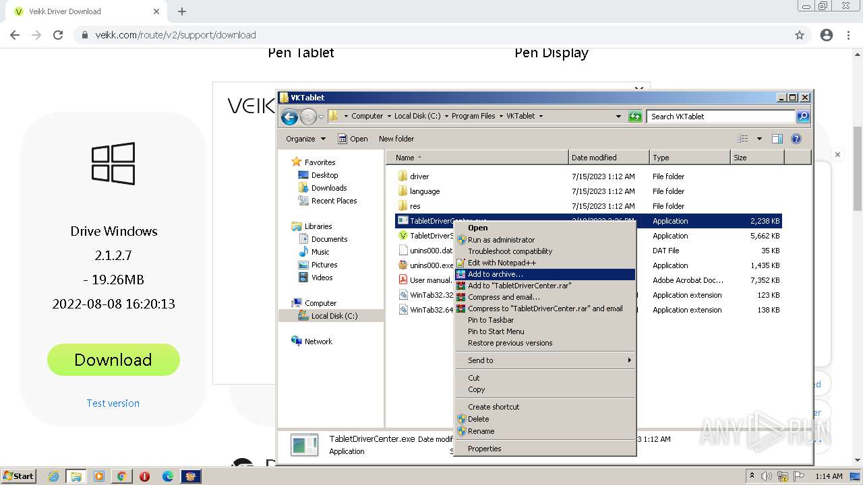The height and width of the screenshot is (485, 863).
Task: Select the res folder icon
Action: [x=403, y=206]
